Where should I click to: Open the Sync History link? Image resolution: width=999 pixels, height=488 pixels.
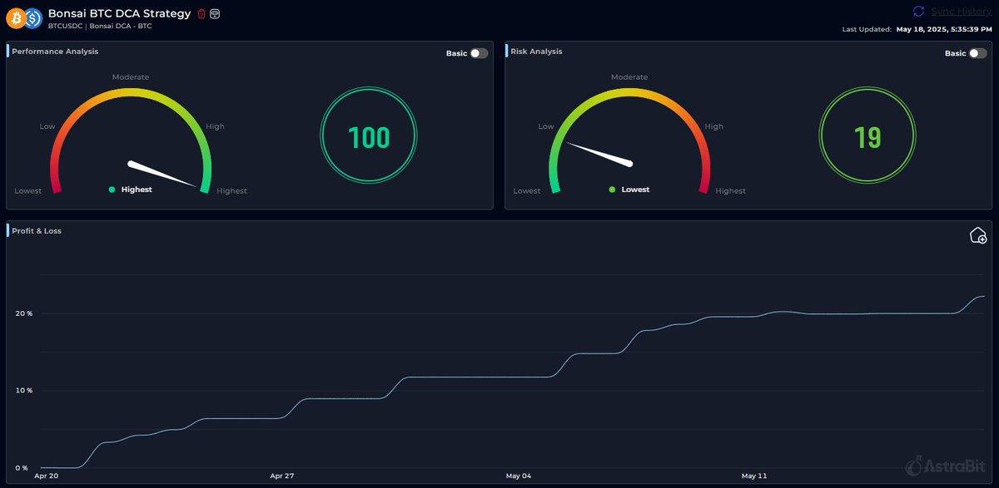tap(962, 12)
